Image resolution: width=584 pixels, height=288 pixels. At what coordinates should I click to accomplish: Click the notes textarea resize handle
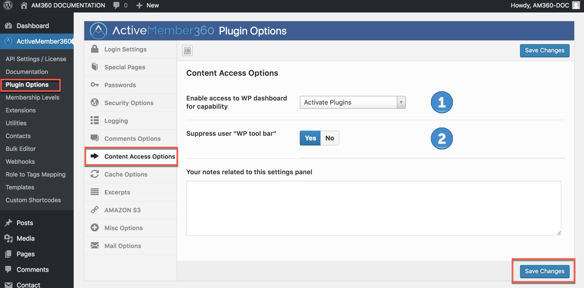pyautogui.click(x=559, y=233)
